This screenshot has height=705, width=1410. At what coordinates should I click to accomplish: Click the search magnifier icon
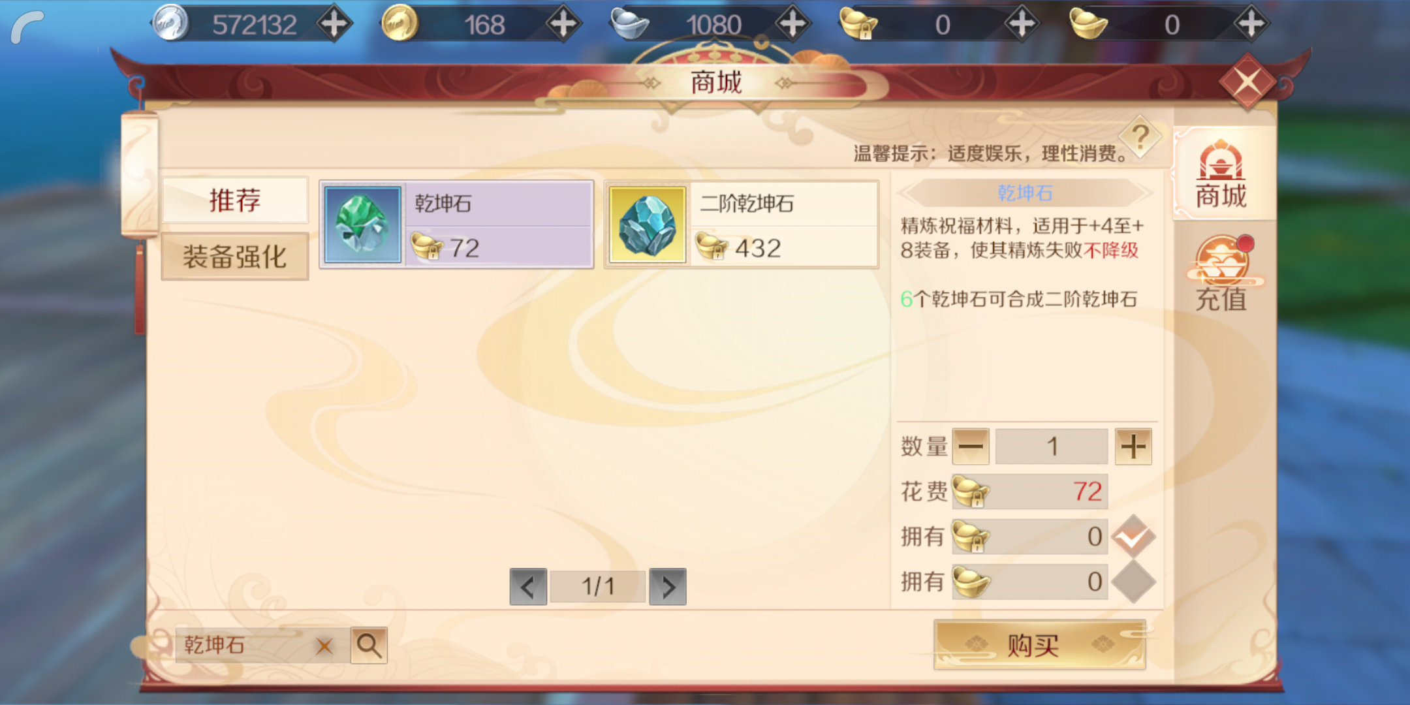(x=369, y=646)
